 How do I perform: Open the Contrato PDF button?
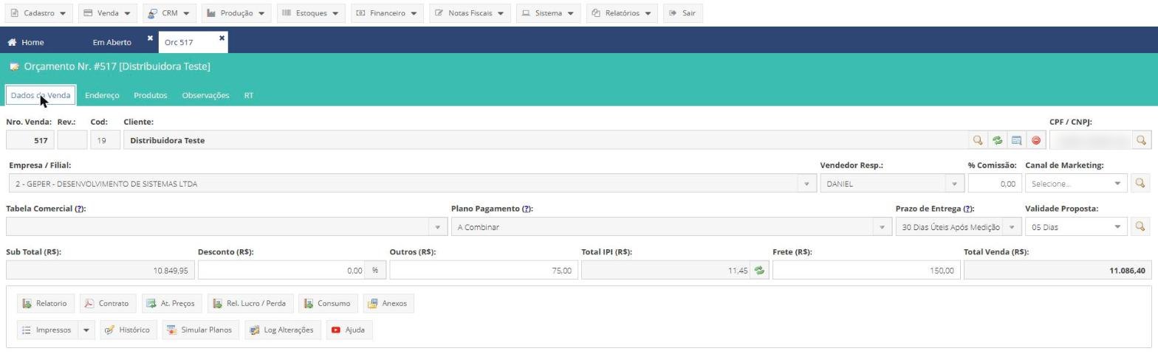107,303
